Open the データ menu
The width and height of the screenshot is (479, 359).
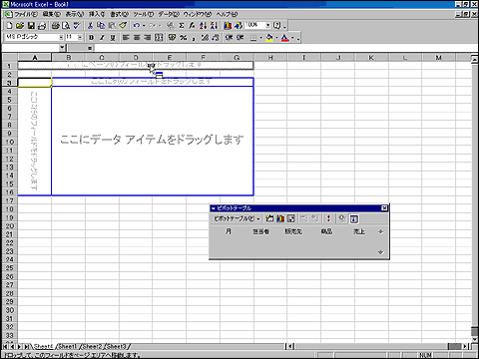point(169,14)
